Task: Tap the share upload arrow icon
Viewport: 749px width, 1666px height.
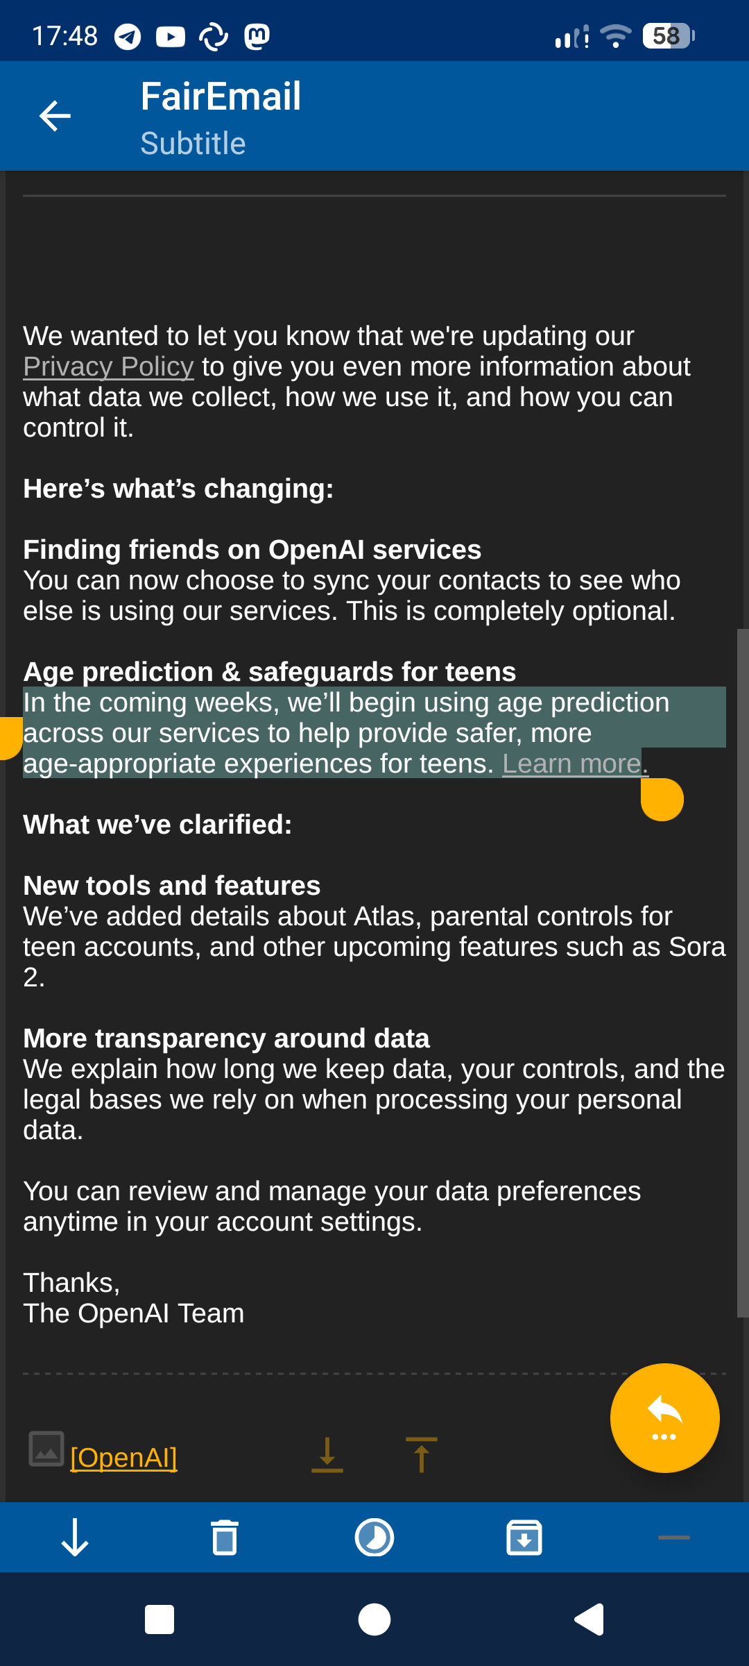Action: [x=421, y=1455]
